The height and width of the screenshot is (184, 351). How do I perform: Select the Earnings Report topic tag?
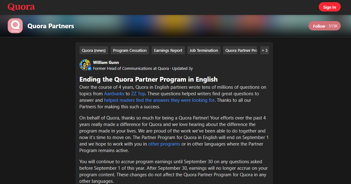coord(168,50)
